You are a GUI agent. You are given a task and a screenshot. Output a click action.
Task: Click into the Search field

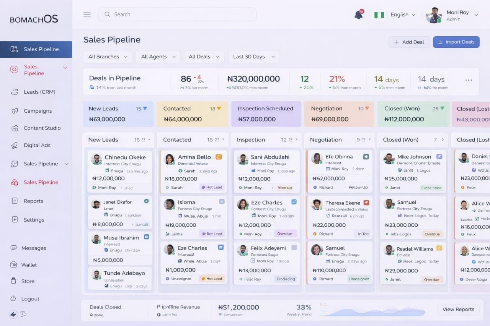[177, 15]
